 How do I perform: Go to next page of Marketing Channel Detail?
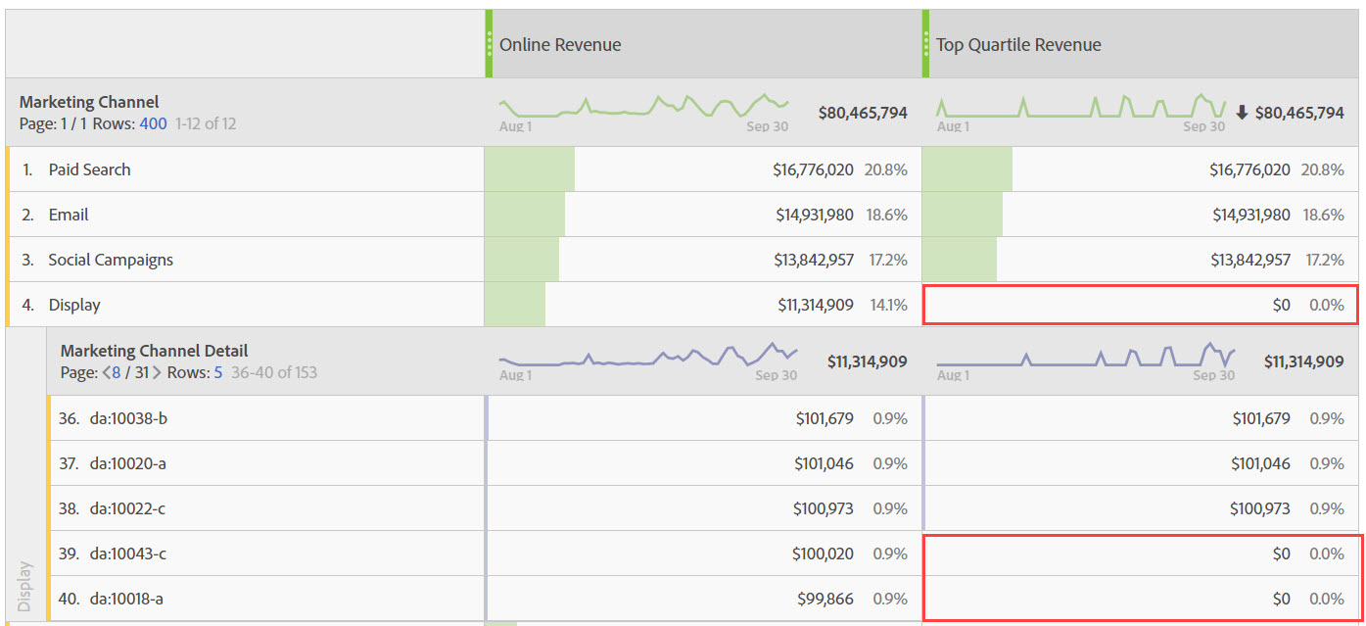157,372
